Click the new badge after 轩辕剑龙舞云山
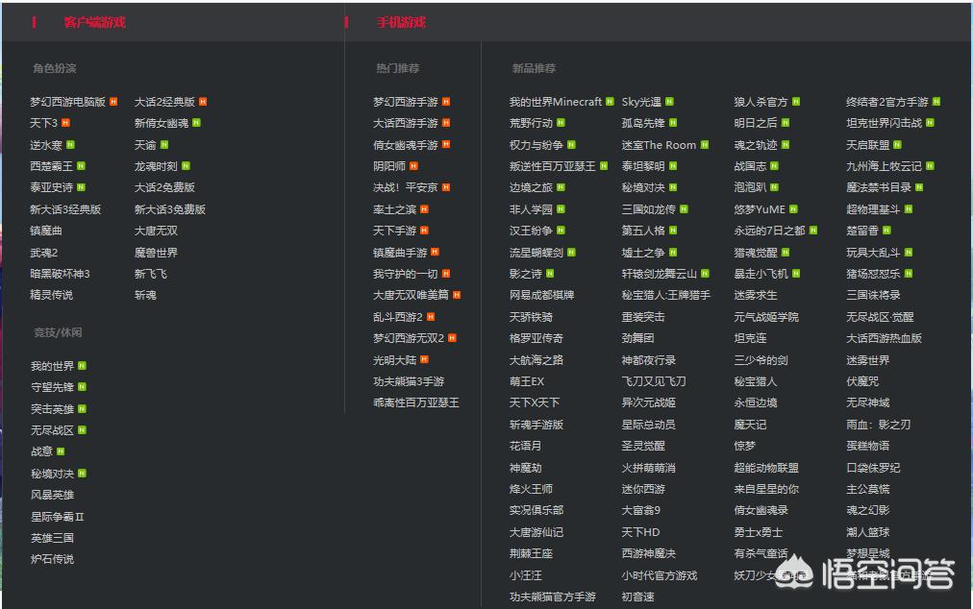The image size is (973, 609). (x=705, y=274)
